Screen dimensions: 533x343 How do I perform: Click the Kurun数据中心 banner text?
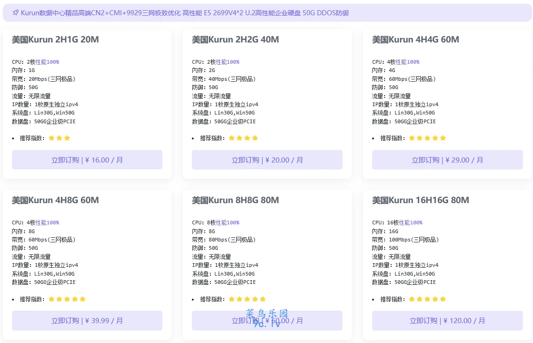pos(184,13)
